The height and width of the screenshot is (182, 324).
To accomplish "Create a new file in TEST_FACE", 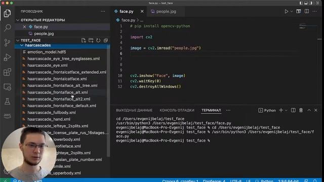I will pos(84,40).
